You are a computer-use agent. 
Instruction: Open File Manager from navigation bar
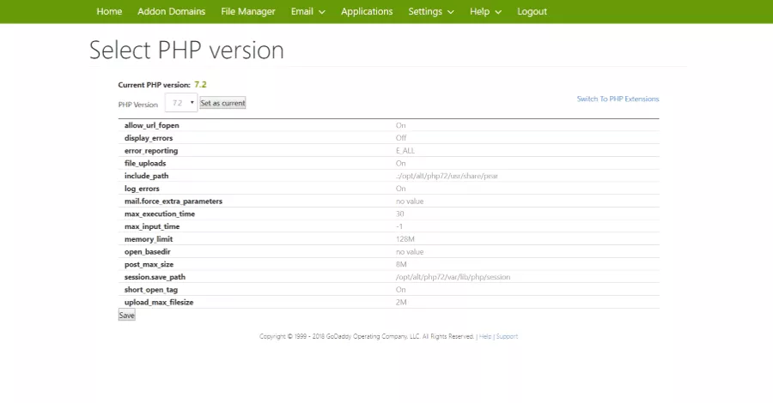(x=248, y=11)
